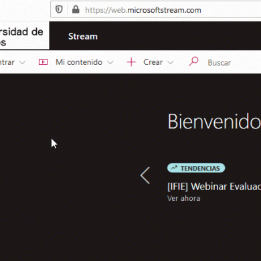
Task: Click the Ver ahora link
Action: [x=184, y=198]
